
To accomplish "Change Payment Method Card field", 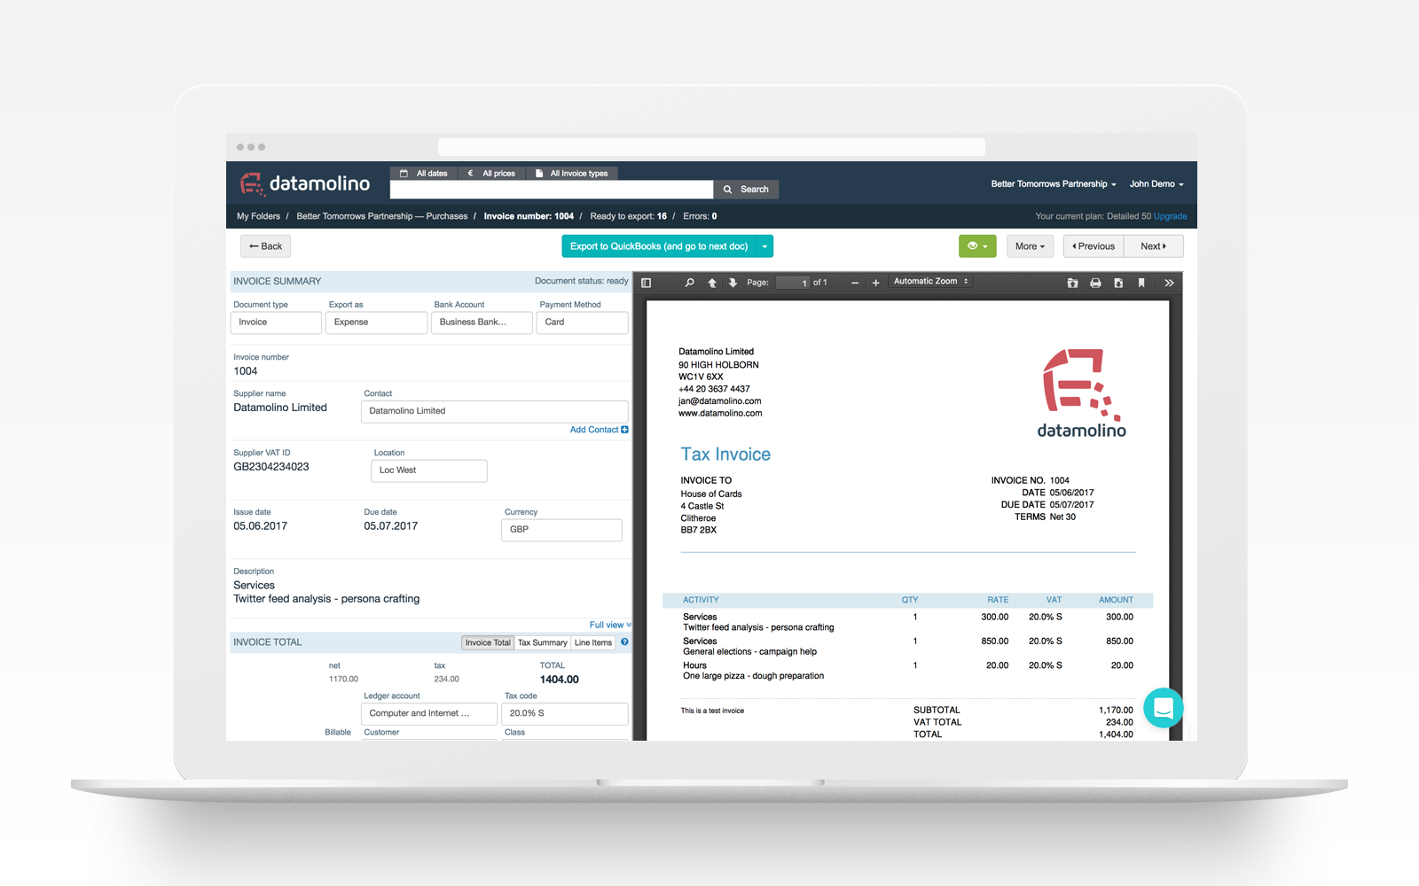I will tap(582, 323).
